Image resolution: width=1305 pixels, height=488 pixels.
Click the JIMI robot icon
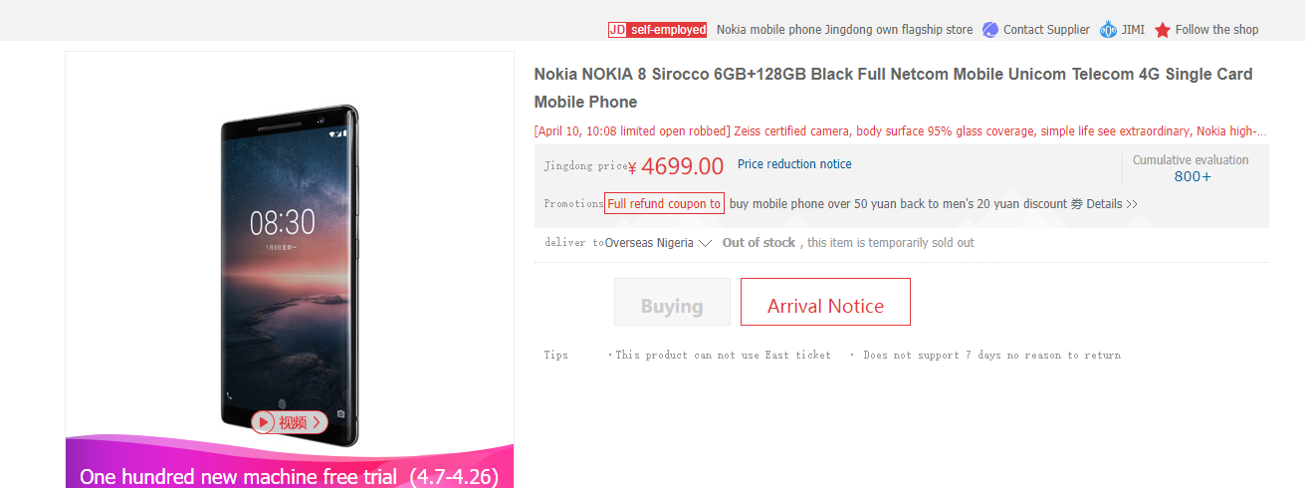[1108, 30]
